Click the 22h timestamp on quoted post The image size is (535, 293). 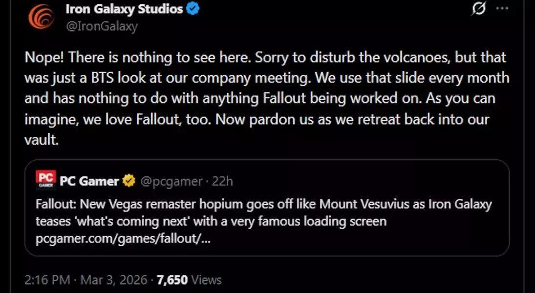[x=223, y=181]
